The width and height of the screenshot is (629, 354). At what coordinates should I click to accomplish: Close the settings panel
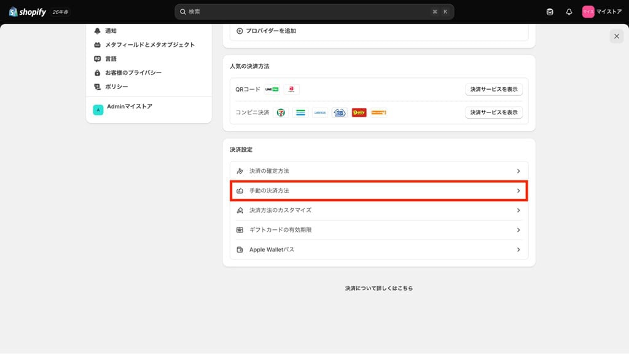point(617,36)
